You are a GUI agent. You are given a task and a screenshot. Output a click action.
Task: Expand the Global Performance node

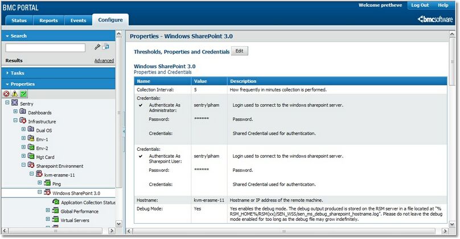tap(48, 210)
